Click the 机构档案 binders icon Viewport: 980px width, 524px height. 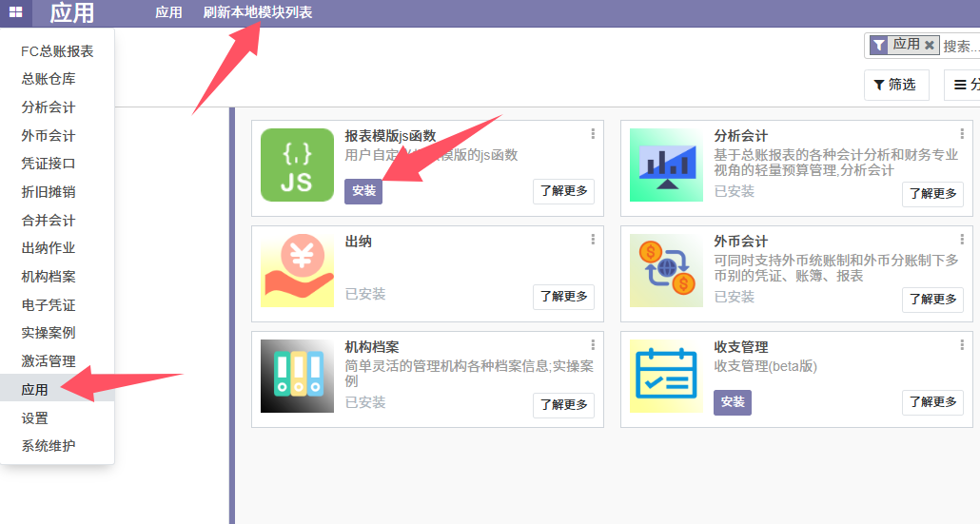(297, 377)
